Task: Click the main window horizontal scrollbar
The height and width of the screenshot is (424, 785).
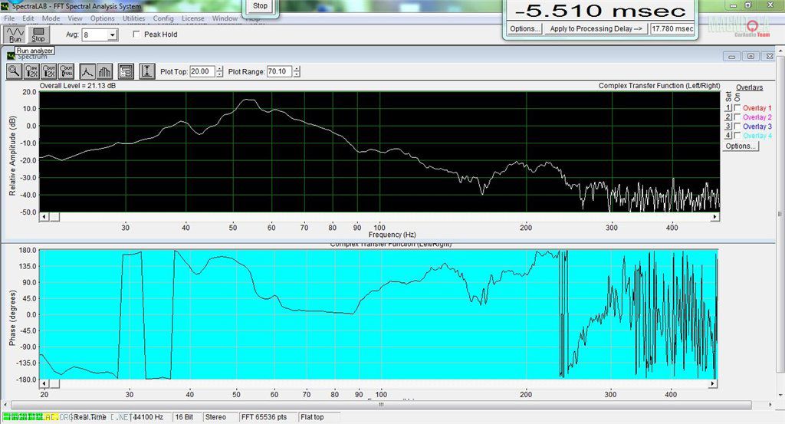Action: tap(381, 405)
